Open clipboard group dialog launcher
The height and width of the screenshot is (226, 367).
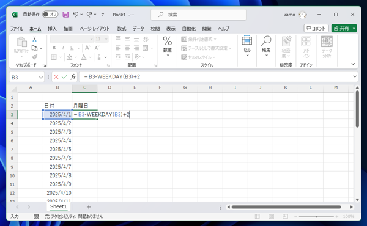tap(44, 65)
